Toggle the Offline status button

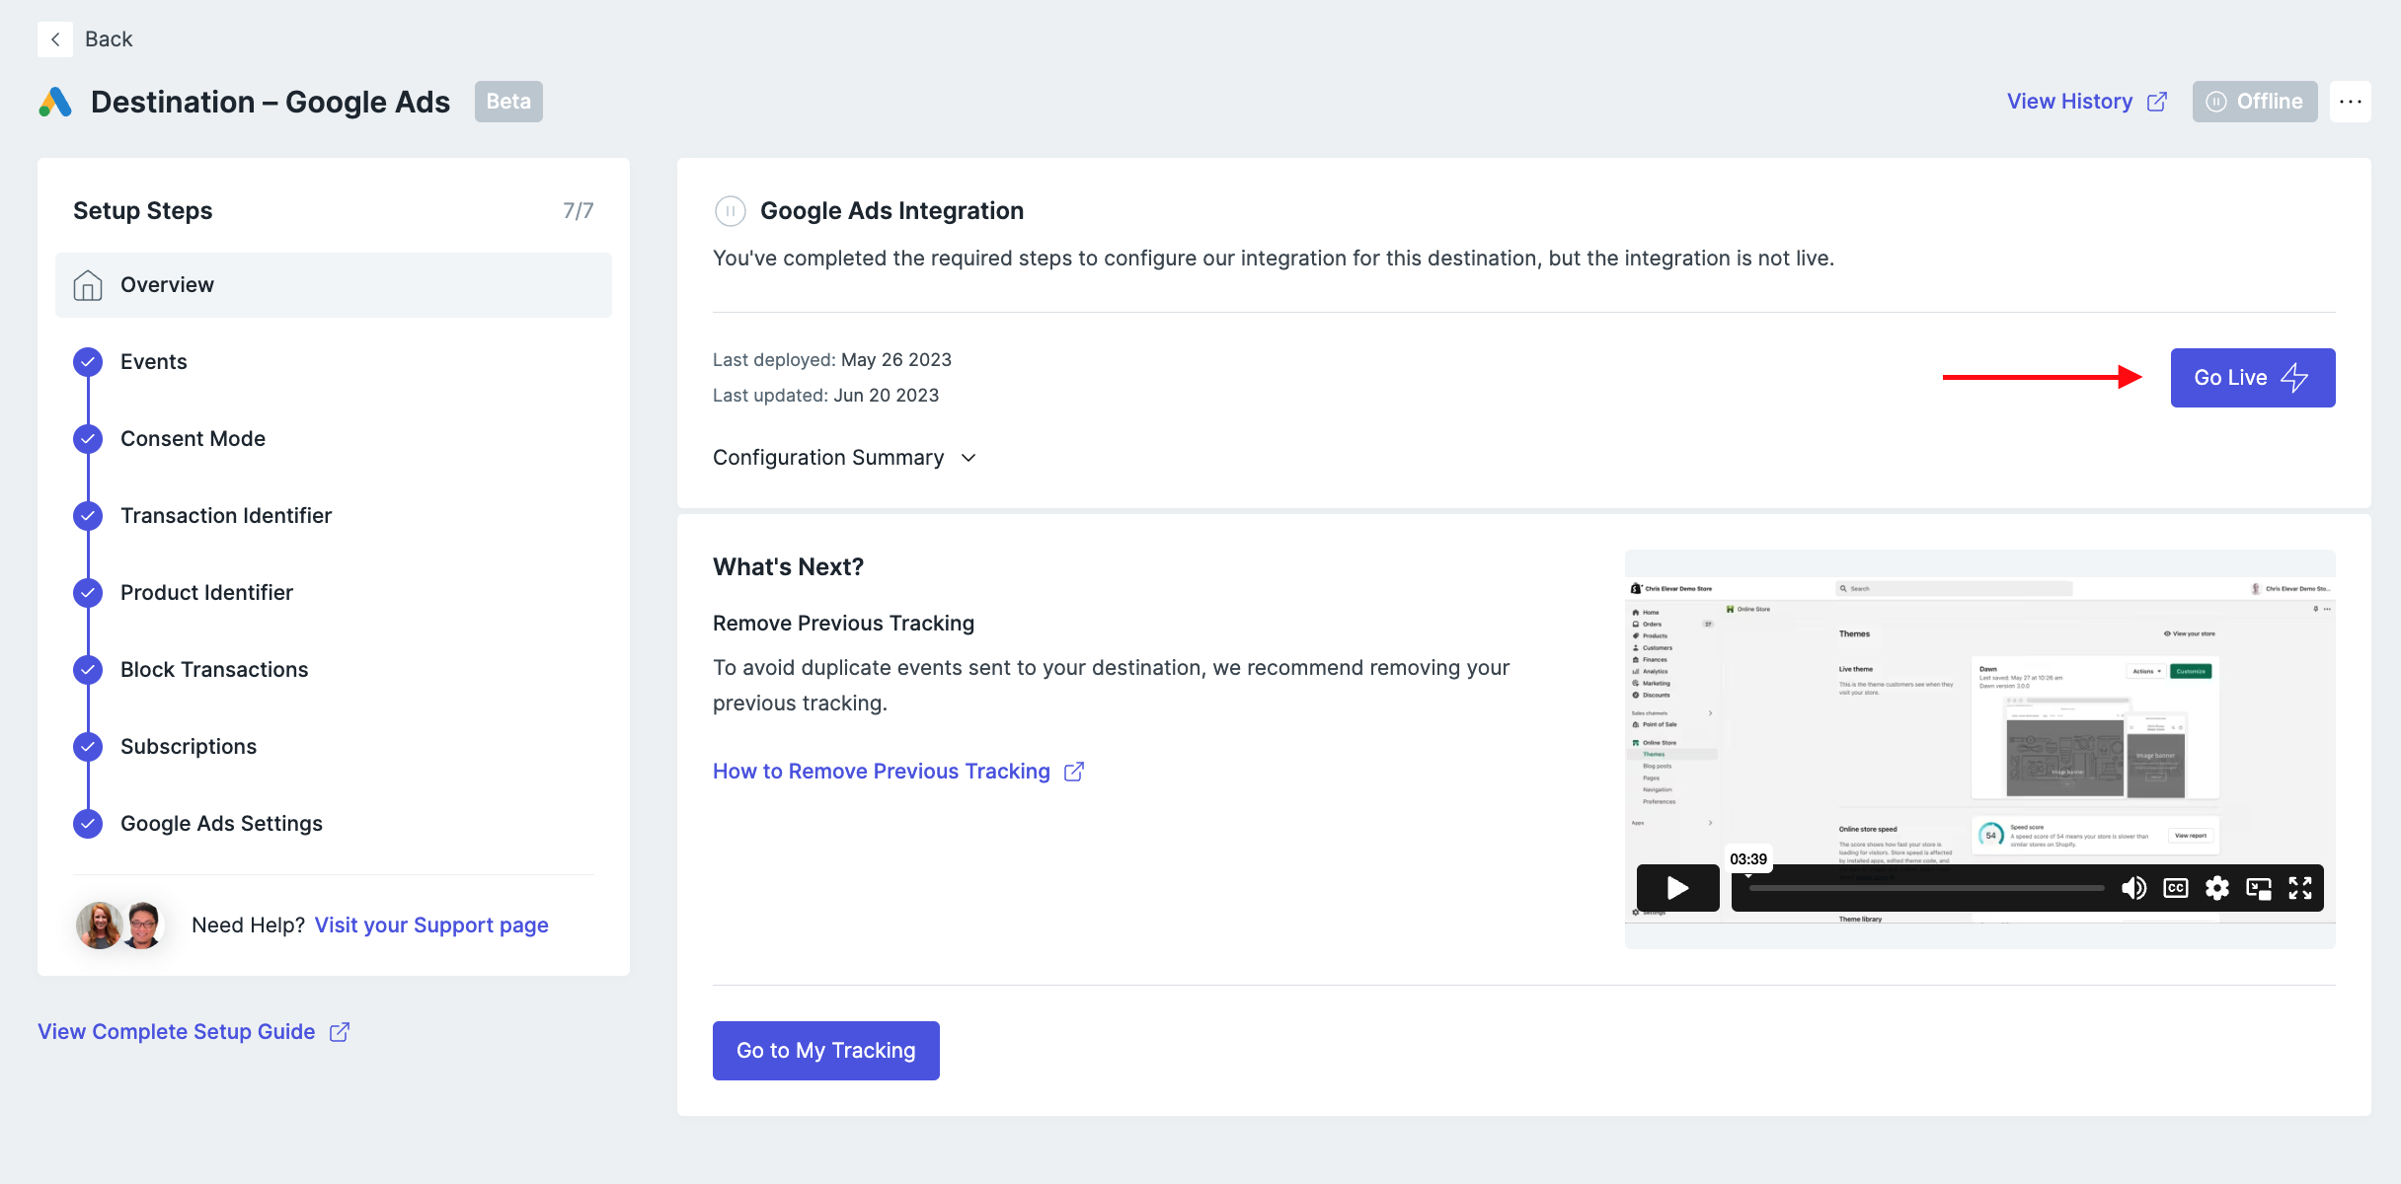(x=2255, y=102)
